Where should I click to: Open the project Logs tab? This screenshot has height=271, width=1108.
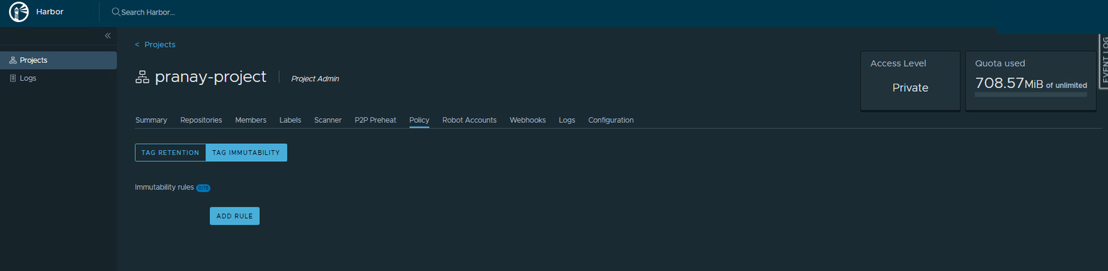click(x=567, y=120)
